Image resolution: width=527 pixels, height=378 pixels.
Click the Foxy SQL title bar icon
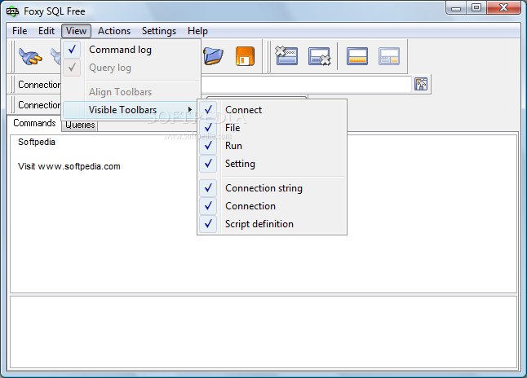[x=12, y=11]
